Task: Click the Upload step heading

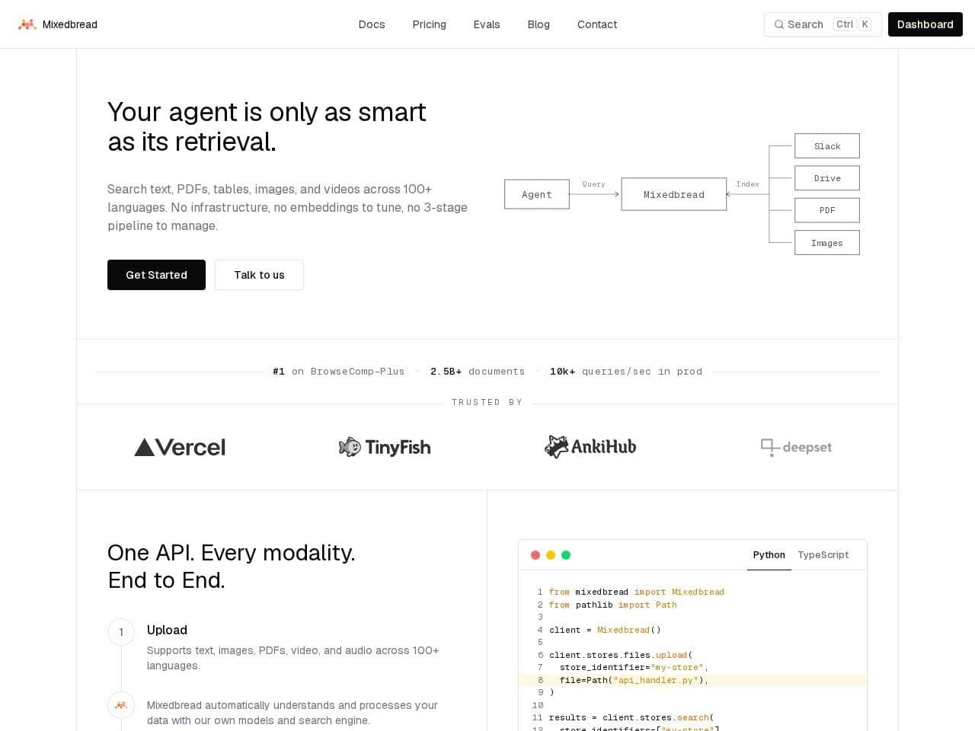Action: (167, 630)
